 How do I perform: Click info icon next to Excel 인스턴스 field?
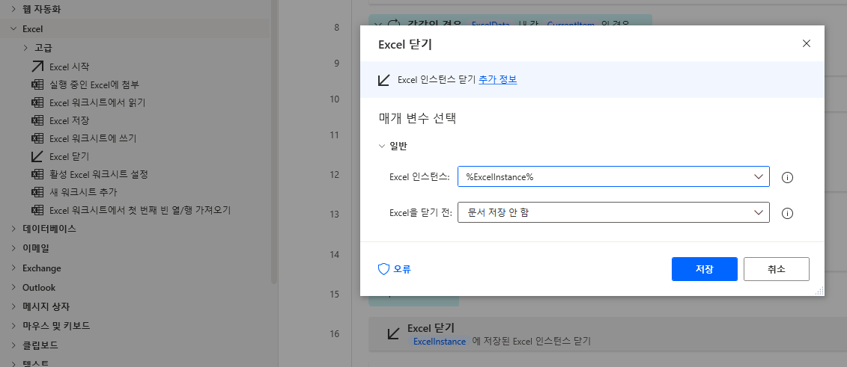[x=788, y=176]
